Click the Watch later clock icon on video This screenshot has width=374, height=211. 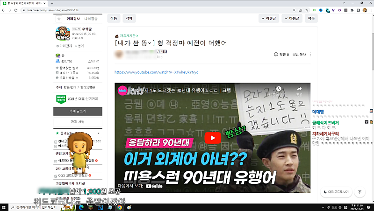tap(278, 89)
